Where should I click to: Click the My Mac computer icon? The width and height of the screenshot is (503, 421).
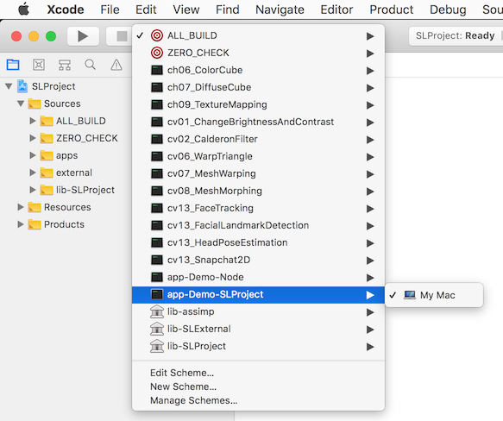point(410,295)
